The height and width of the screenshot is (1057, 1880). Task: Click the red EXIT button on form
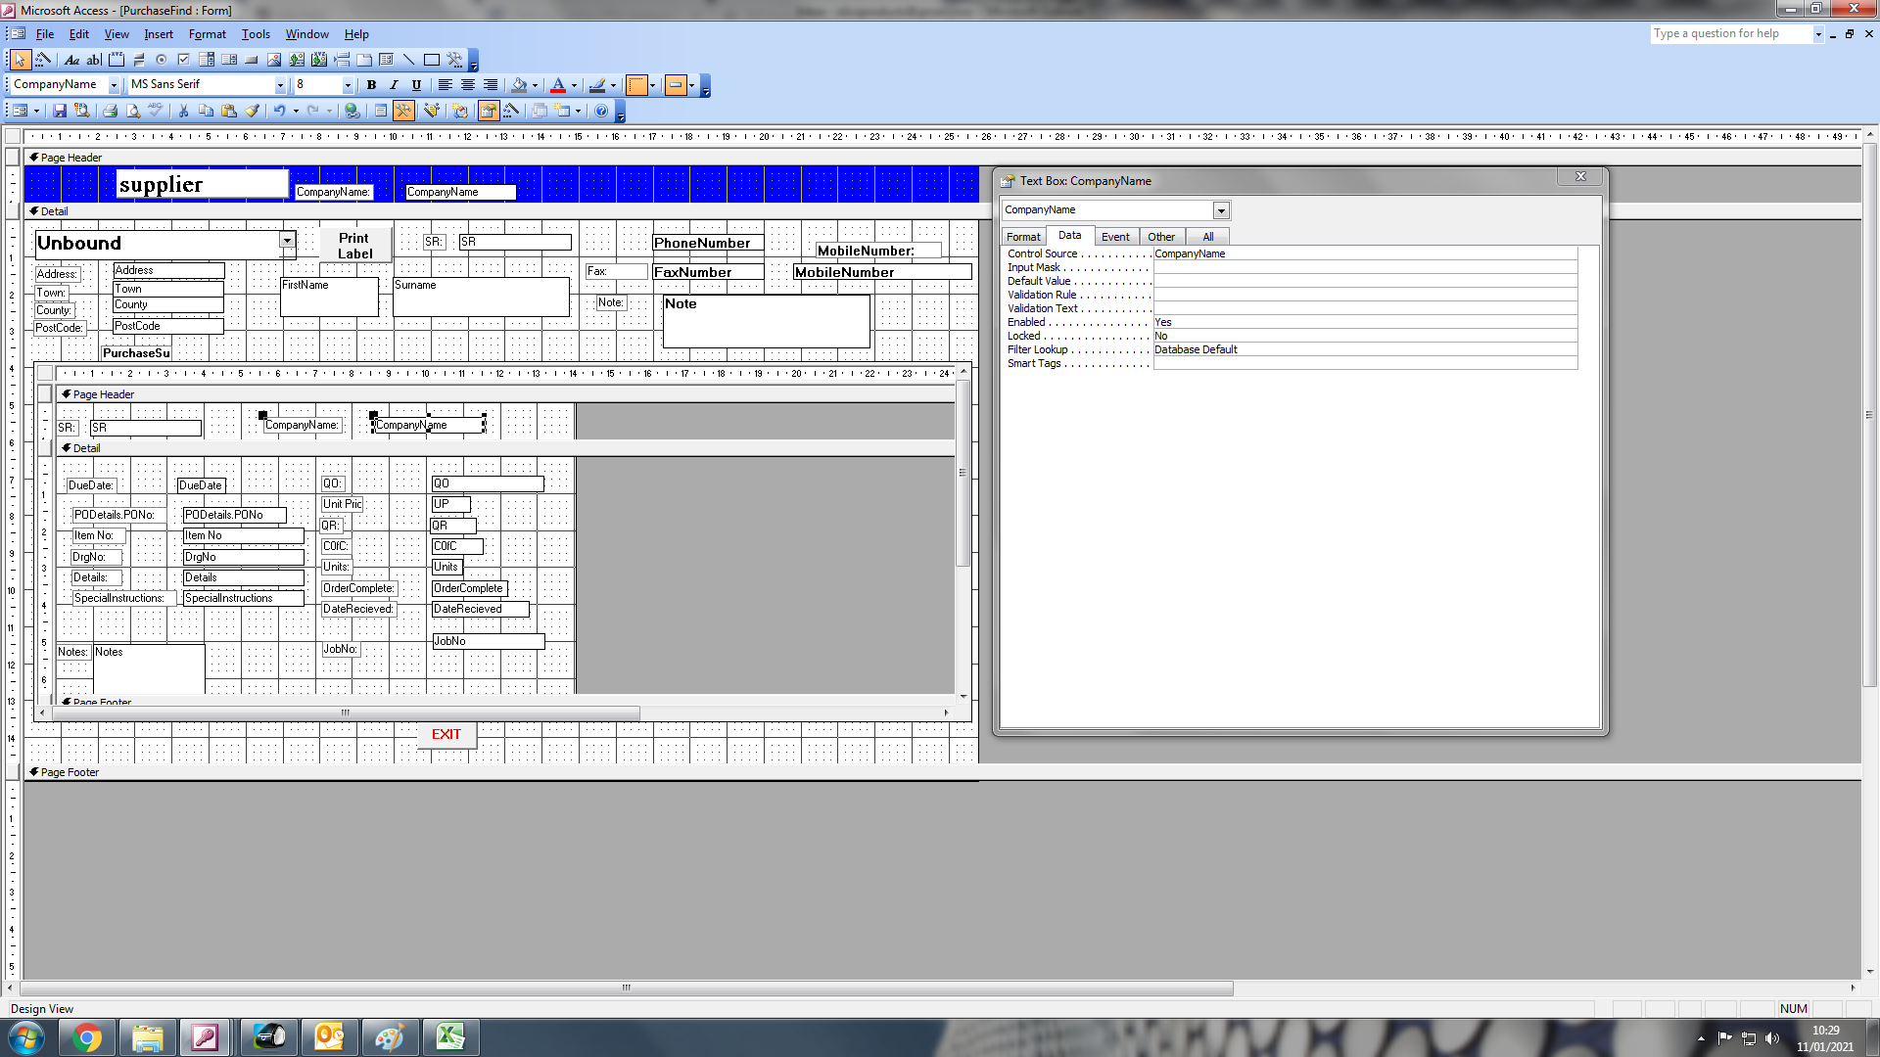coord(446,735)
